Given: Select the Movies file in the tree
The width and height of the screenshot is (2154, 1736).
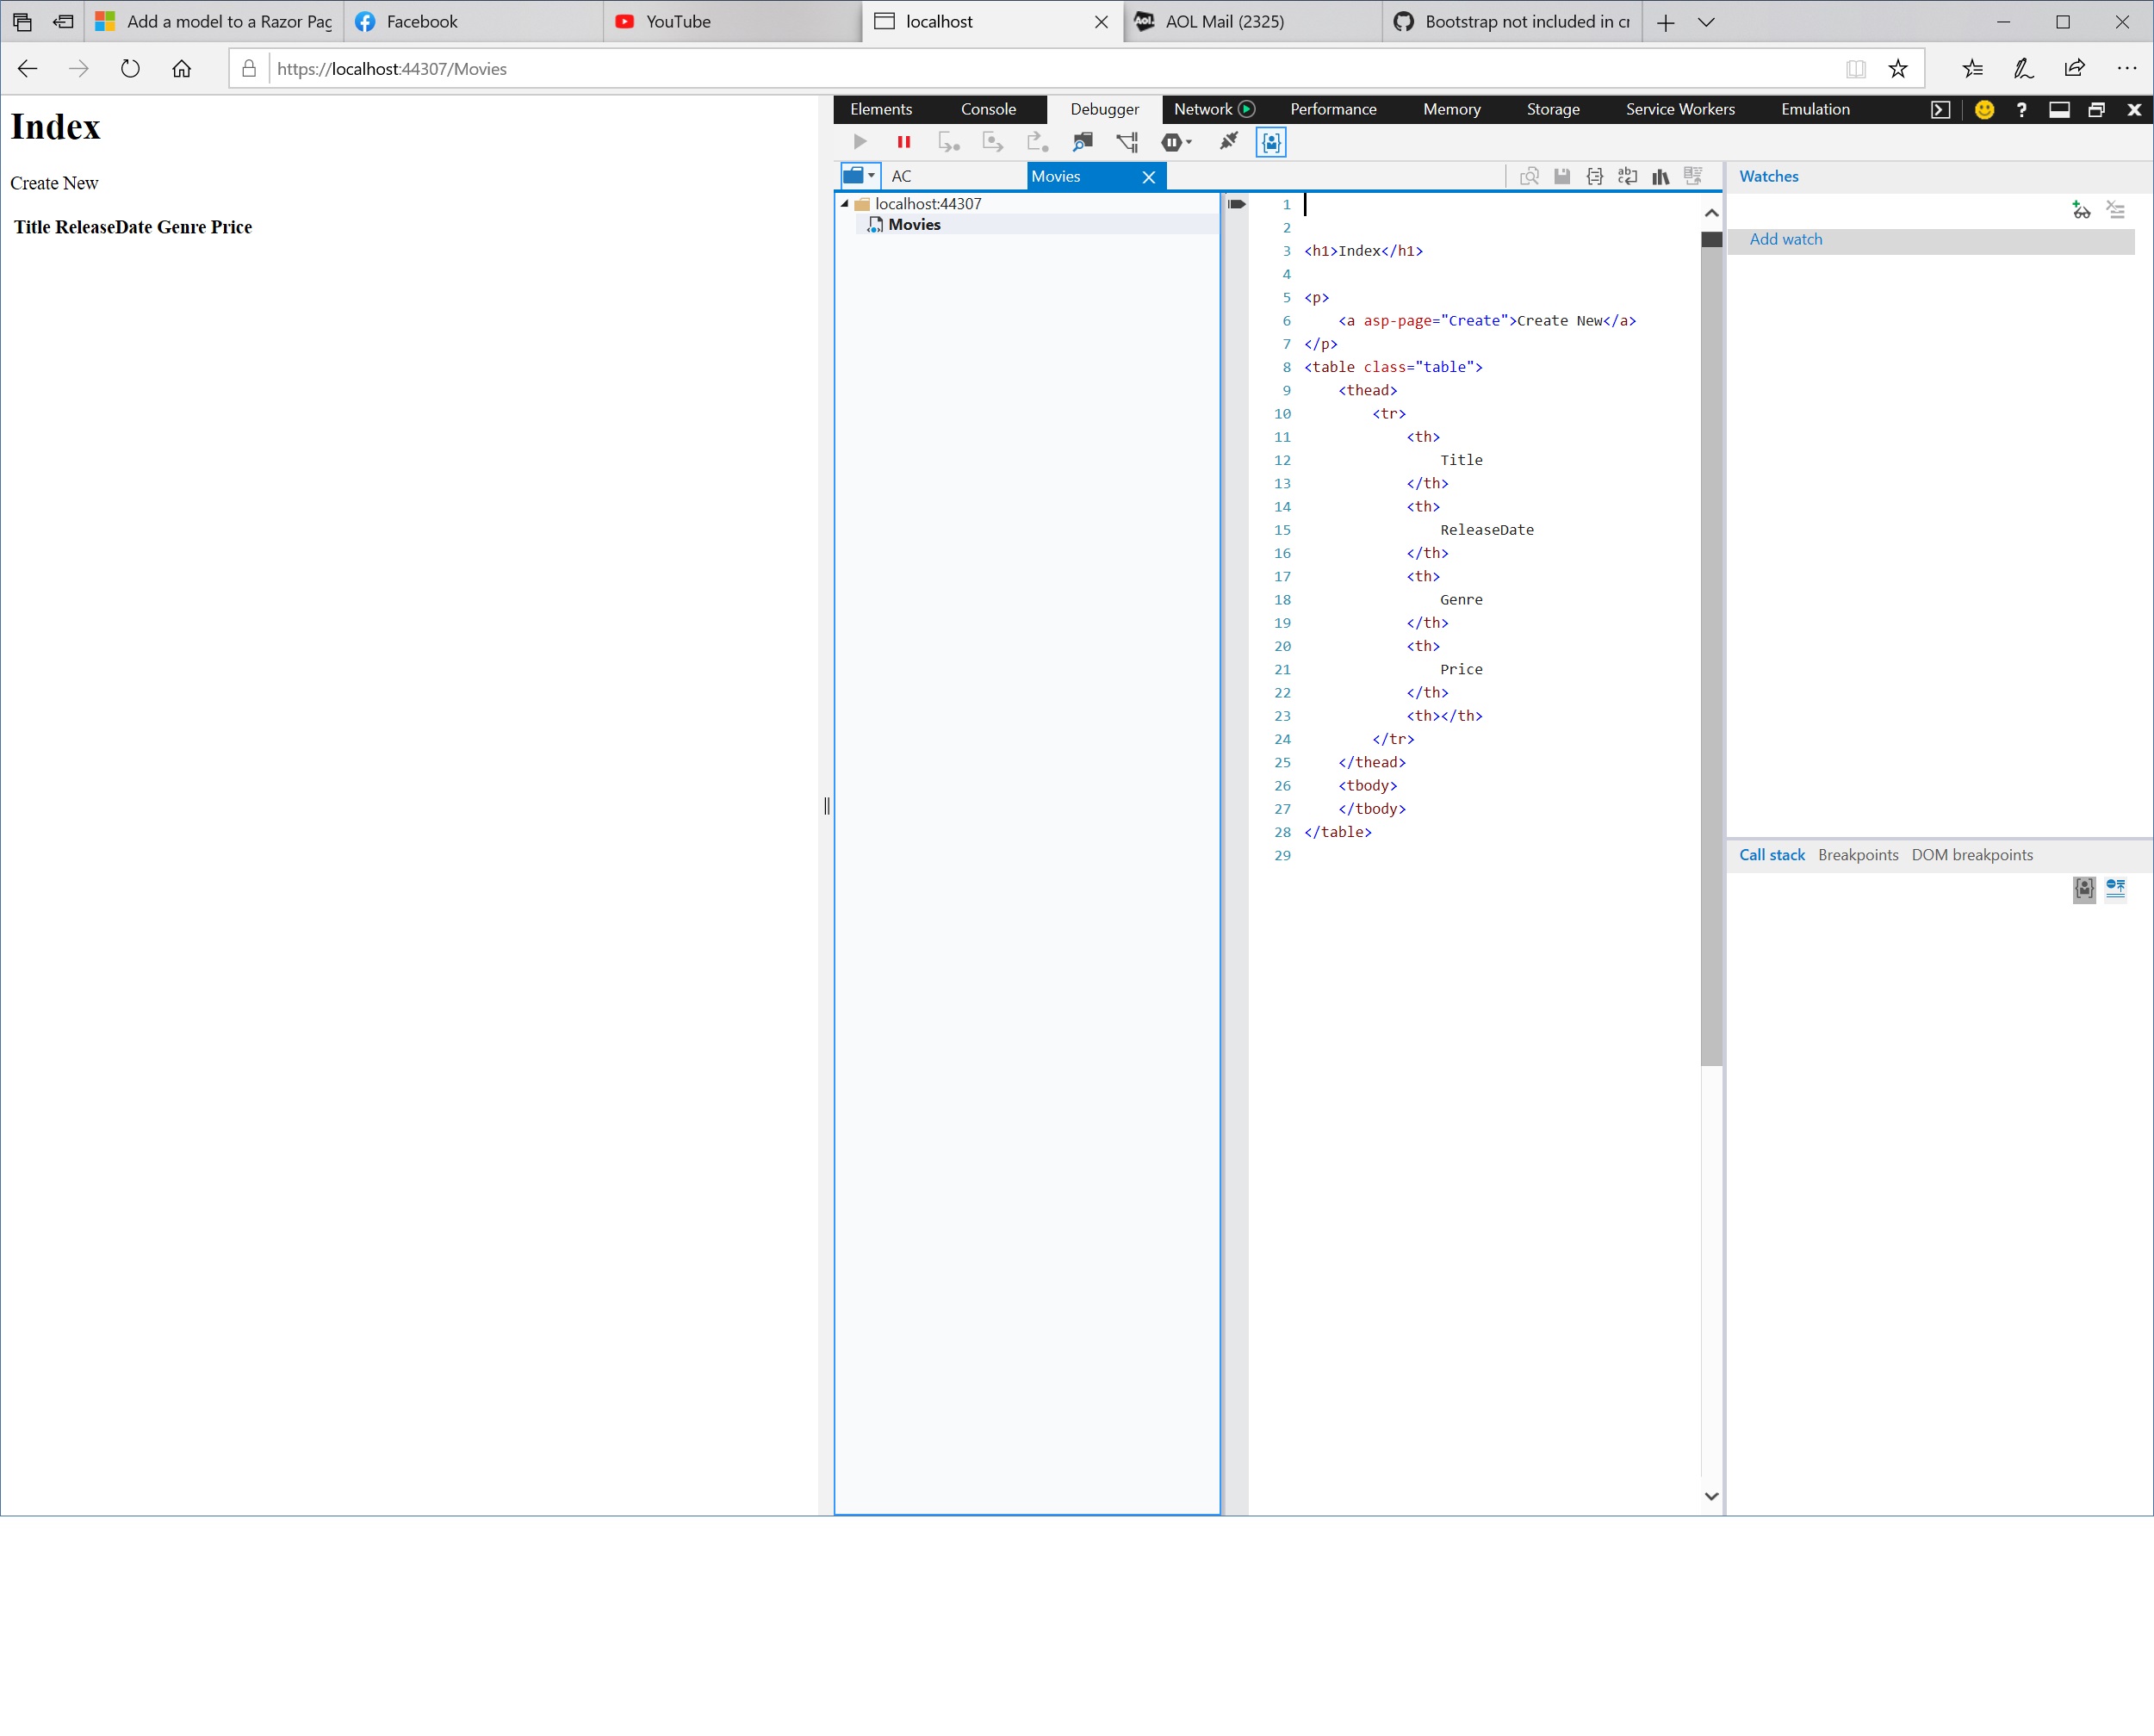Looking at the screenshot, I should (x=914, y=224).
